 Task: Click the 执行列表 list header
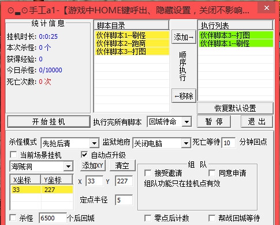236,25
